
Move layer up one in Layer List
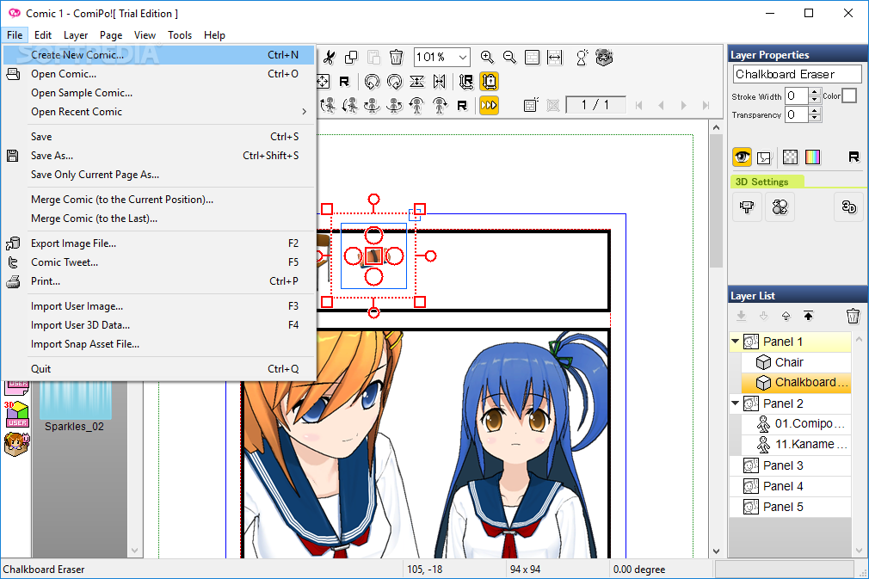[786, 316]
